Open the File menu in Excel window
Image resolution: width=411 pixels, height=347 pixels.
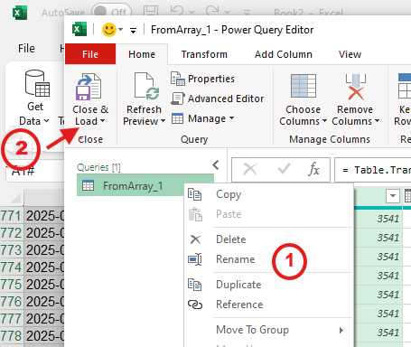26,48
